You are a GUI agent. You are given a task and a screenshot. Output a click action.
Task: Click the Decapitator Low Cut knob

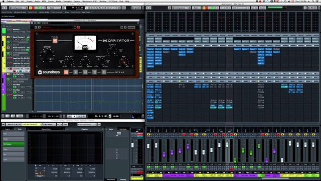coord(69,62)
